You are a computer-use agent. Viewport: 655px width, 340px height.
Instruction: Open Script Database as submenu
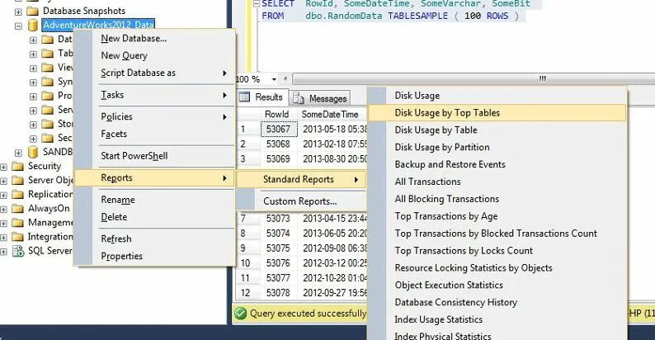(154, 73)
